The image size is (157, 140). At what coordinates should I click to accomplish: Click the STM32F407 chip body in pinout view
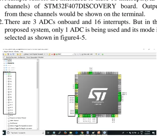point(98,94)
